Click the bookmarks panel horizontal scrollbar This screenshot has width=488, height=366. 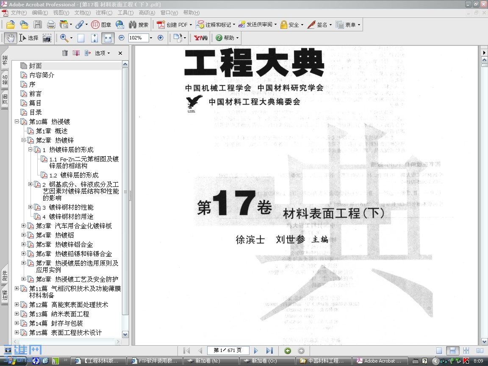pos(66,341)
